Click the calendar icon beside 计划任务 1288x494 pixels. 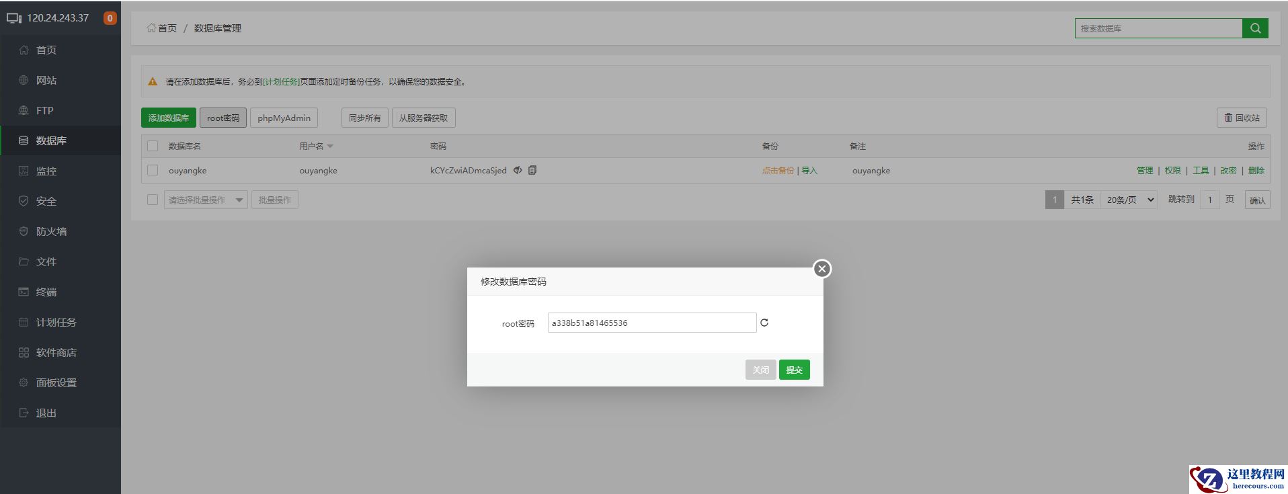point(24,322)
